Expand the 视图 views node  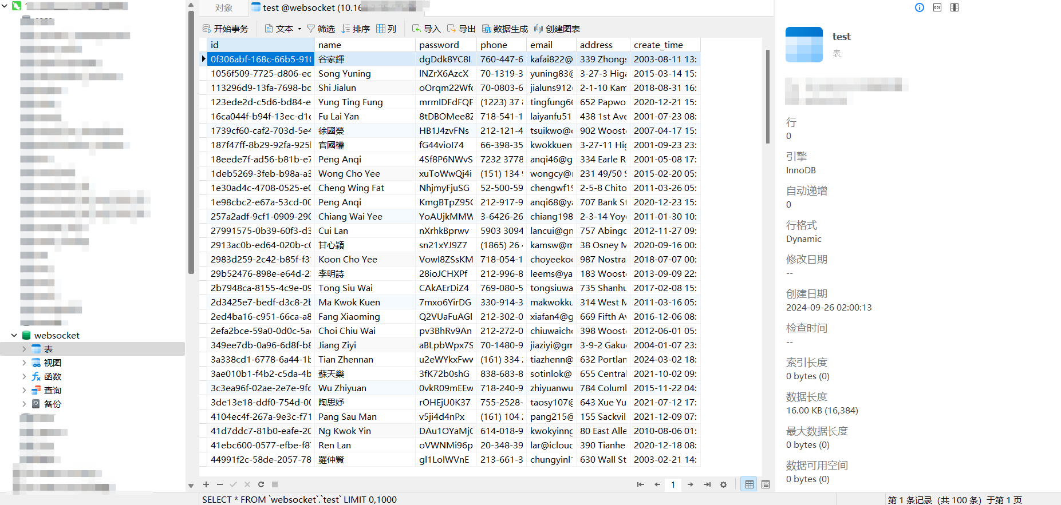pyautogui.click(x=24, y=363)
